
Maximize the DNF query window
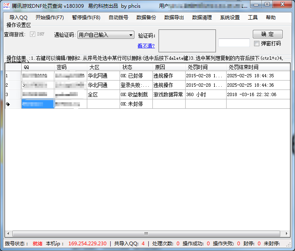267,4
